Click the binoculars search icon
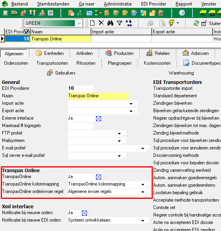This screenshot has width=221, height=231. [110, 23]
